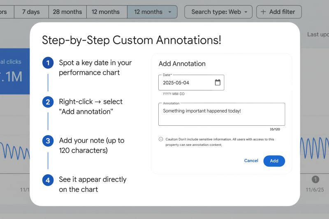Viewport: 329px width, 219px height.
Task: Click the step 2 numbered circle
Action: (48, 102)
